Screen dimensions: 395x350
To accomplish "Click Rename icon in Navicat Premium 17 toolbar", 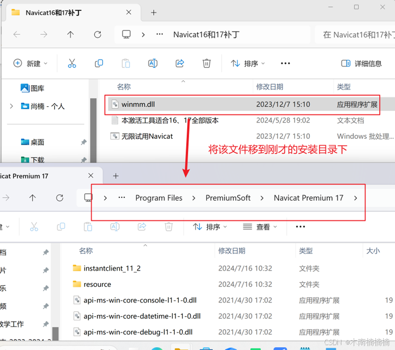I will coord(115,226).
